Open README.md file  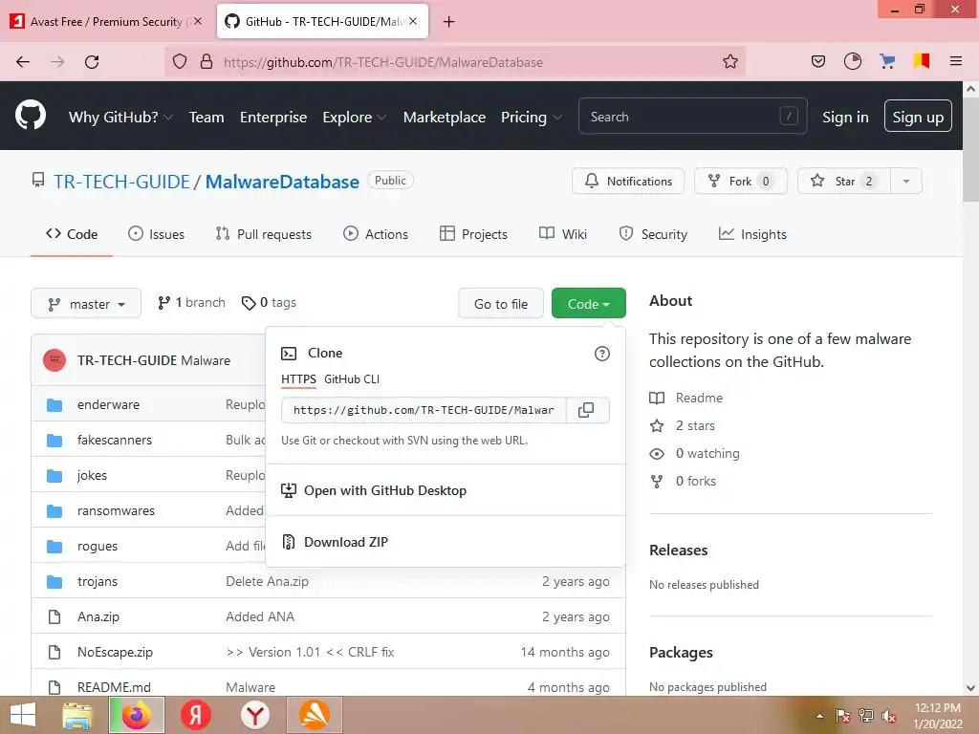click(114, 687)
